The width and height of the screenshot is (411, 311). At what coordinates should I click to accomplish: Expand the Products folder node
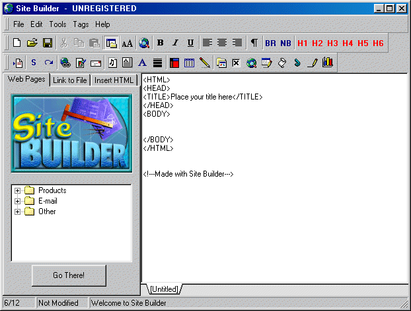click(17, 190)
